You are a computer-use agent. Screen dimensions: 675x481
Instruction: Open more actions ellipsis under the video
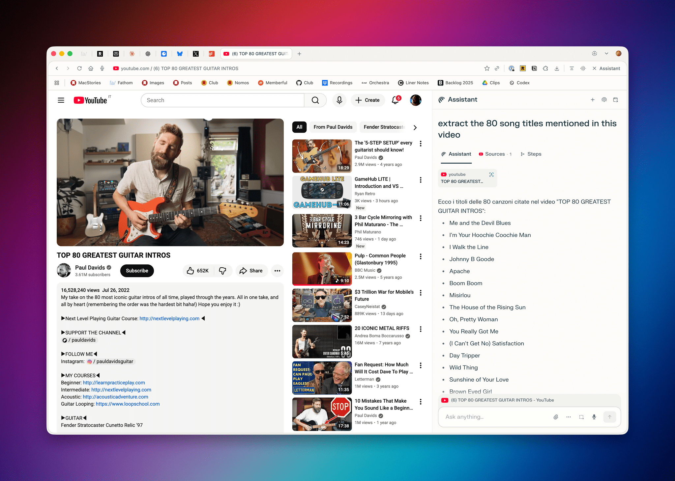(x=277, y=271)
